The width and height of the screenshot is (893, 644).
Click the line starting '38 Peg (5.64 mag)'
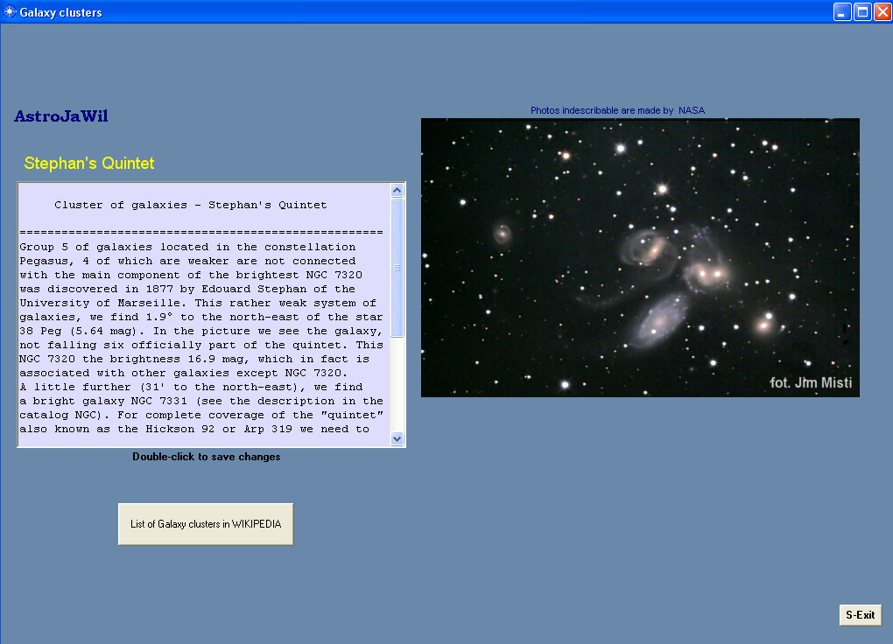click(201, 331)
